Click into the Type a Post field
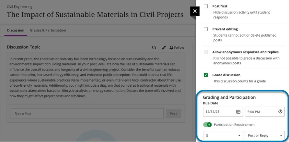Screen dimensions: 289x142 [87, 113]
